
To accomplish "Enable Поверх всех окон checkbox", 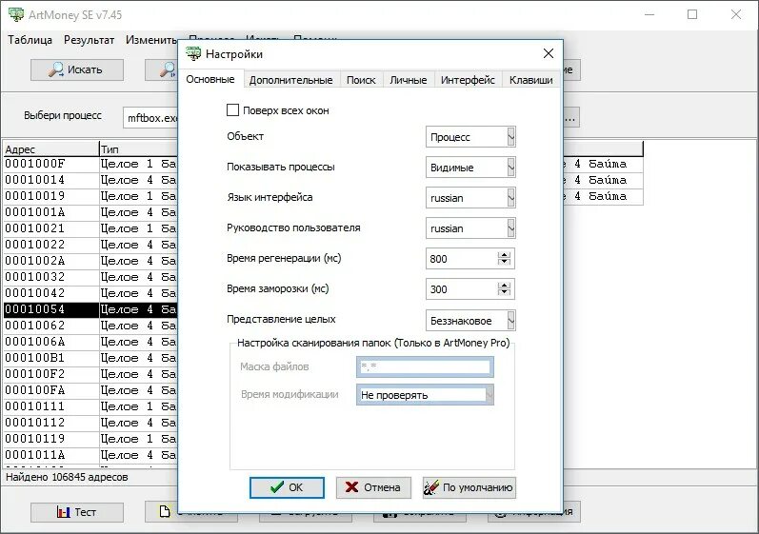I will tap(232, 110).
